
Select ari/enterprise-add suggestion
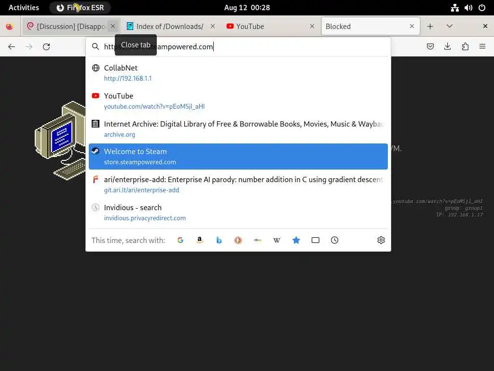click(x=238, y=185)
